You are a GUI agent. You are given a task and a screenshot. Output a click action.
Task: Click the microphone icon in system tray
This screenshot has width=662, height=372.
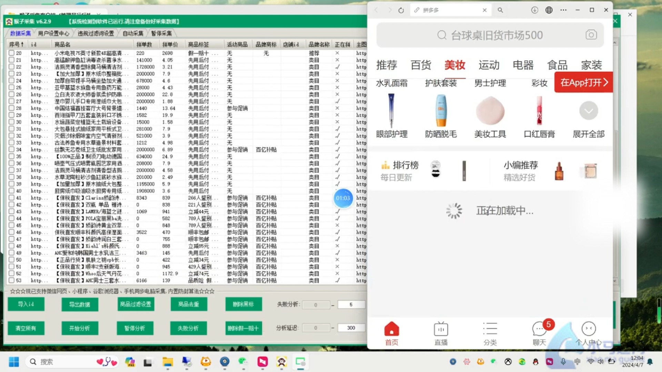(x=563, y=362)
